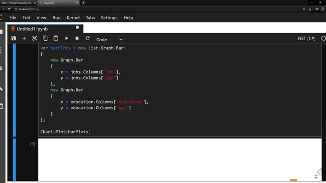Viewport: 326px width, 183px height.
Task: Open the browser profile avatar
Action: pyautogui.click(x=322, y=9)
